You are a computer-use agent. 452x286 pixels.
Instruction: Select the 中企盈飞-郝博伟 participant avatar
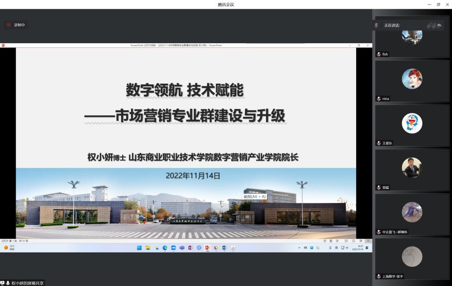coord(412,212)
